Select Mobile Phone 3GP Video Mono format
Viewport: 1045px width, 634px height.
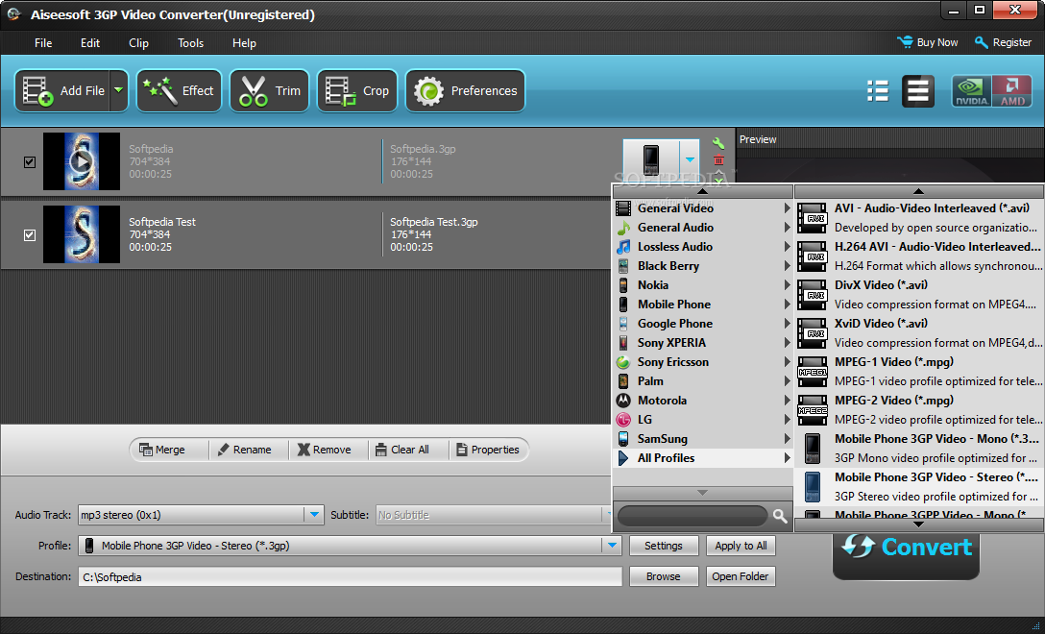[919, 449]
